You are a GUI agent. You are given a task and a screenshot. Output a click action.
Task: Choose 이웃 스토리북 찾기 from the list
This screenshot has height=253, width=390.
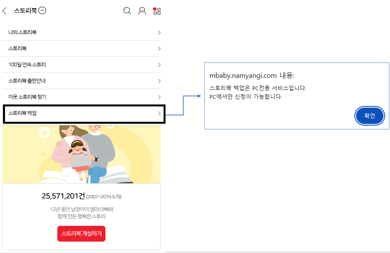(27, 97)
